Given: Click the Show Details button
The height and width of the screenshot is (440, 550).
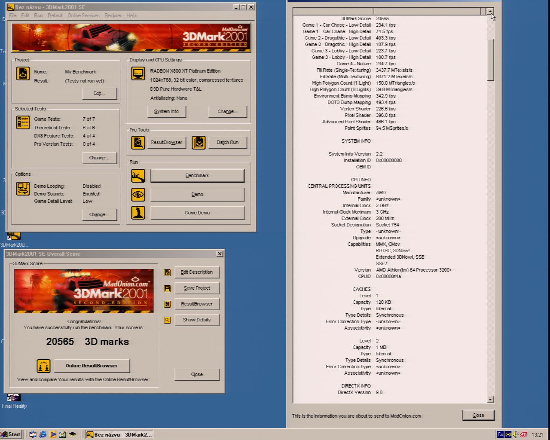Looking at the screenshot, I should coord(197,320).
